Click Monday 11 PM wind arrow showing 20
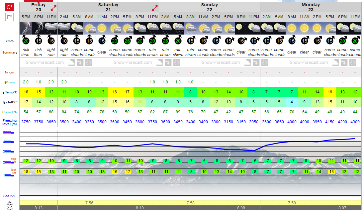 pos(355,41)
